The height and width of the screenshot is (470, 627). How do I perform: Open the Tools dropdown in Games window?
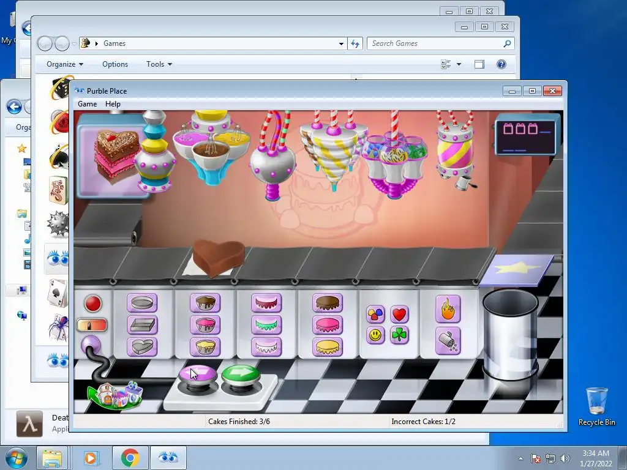pos(159,64)
